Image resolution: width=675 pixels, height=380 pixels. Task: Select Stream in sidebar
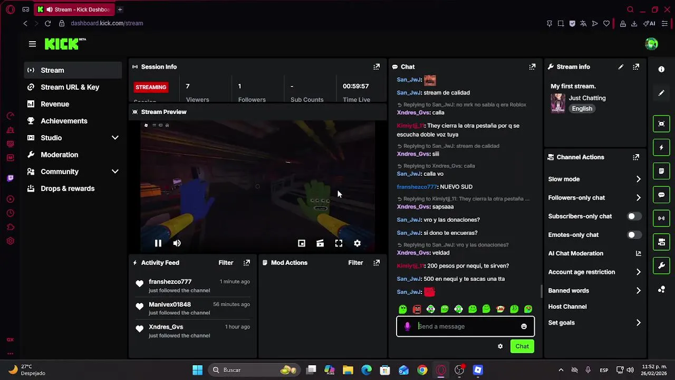73,70
